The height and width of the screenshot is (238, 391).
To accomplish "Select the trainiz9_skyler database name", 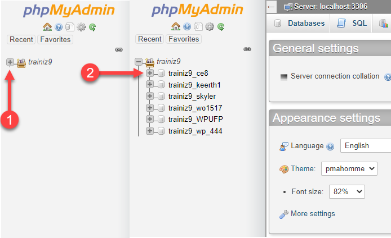I will click(192, 97).
